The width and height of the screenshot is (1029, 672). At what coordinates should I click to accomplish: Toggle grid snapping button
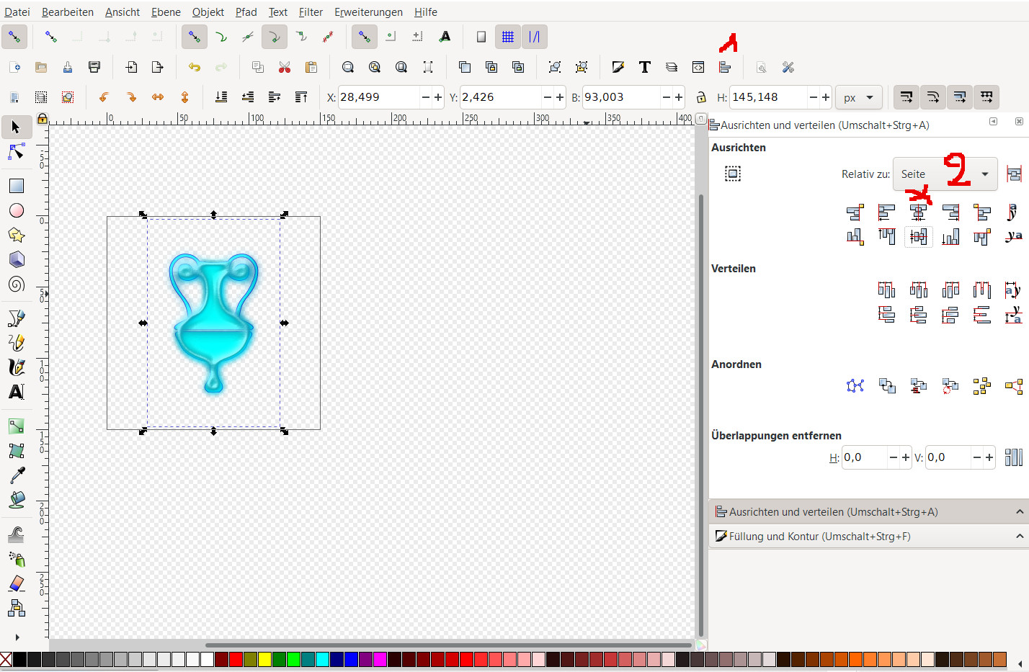pos(508,37)
